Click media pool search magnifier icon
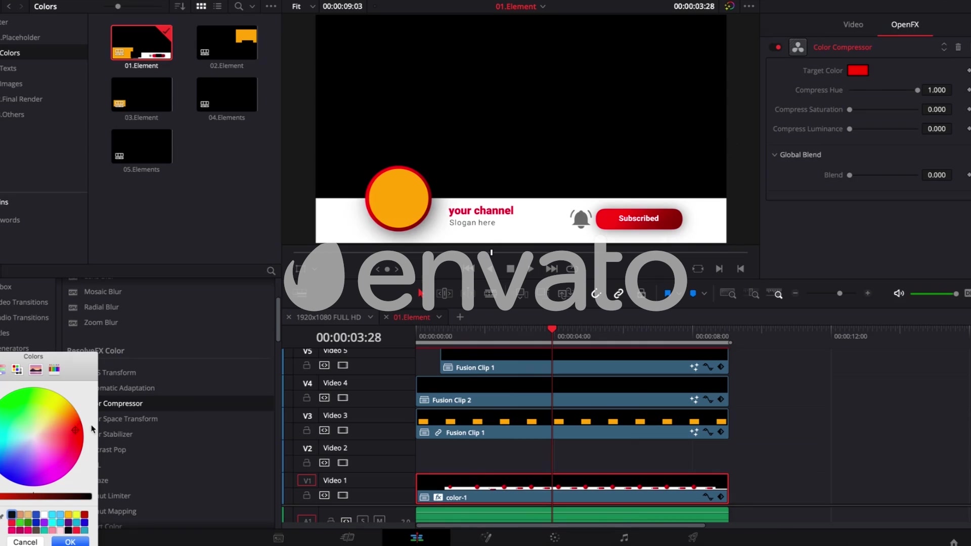The height and width of the screenshot is (546, 971). click(239, 7)
